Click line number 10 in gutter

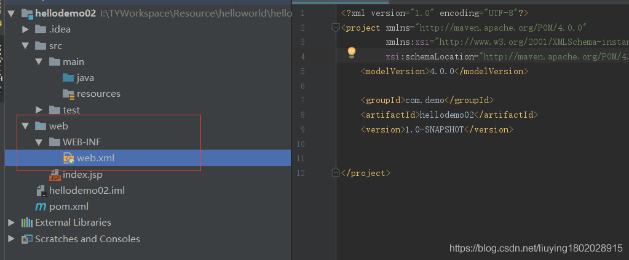click(301, 144)
